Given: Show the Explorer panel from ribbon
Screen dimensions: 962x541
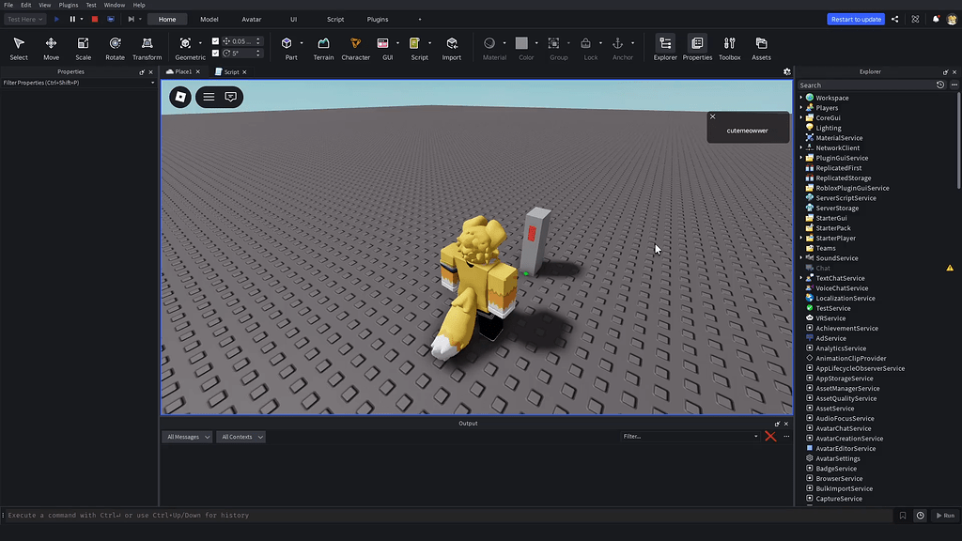Looking at the screenshot, I should click(x=665, y=49).
